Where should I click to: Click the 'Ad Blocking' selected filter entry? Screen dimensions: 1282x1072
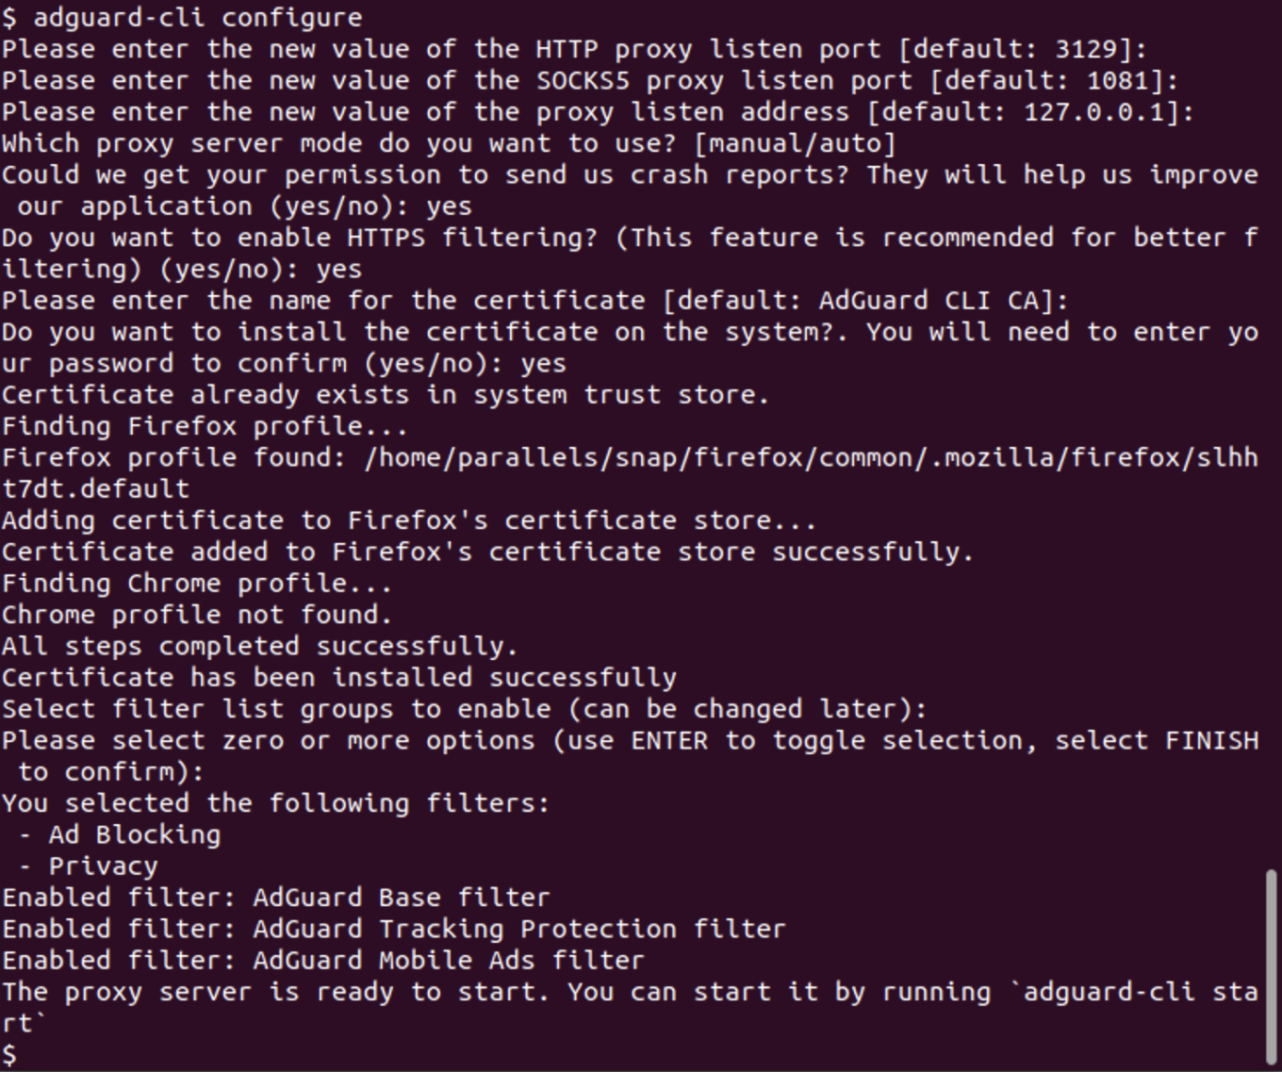click(134, 835)
